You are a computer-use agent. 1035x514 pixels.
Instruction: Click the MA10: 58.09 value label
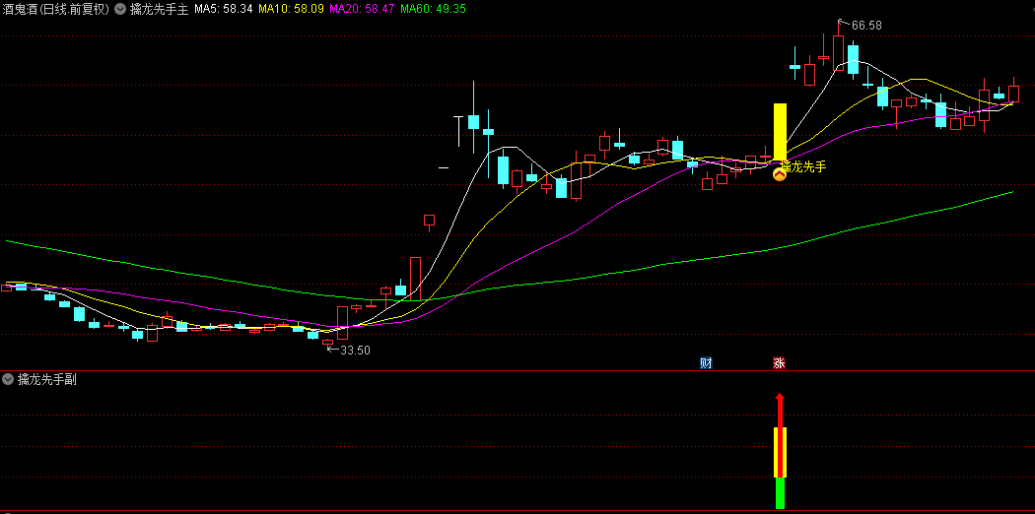tap(291, 9)
